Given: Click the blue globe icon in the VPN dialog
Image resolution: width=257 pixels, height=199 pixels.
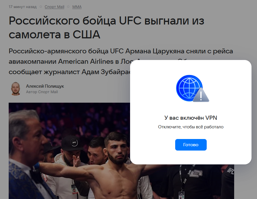Looking at the screenshot, I should [x=189, y=88].
